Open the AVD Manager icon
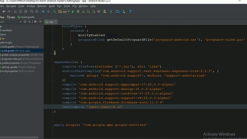The width and height of the screenshot is (247, 139). click(105, 12)
